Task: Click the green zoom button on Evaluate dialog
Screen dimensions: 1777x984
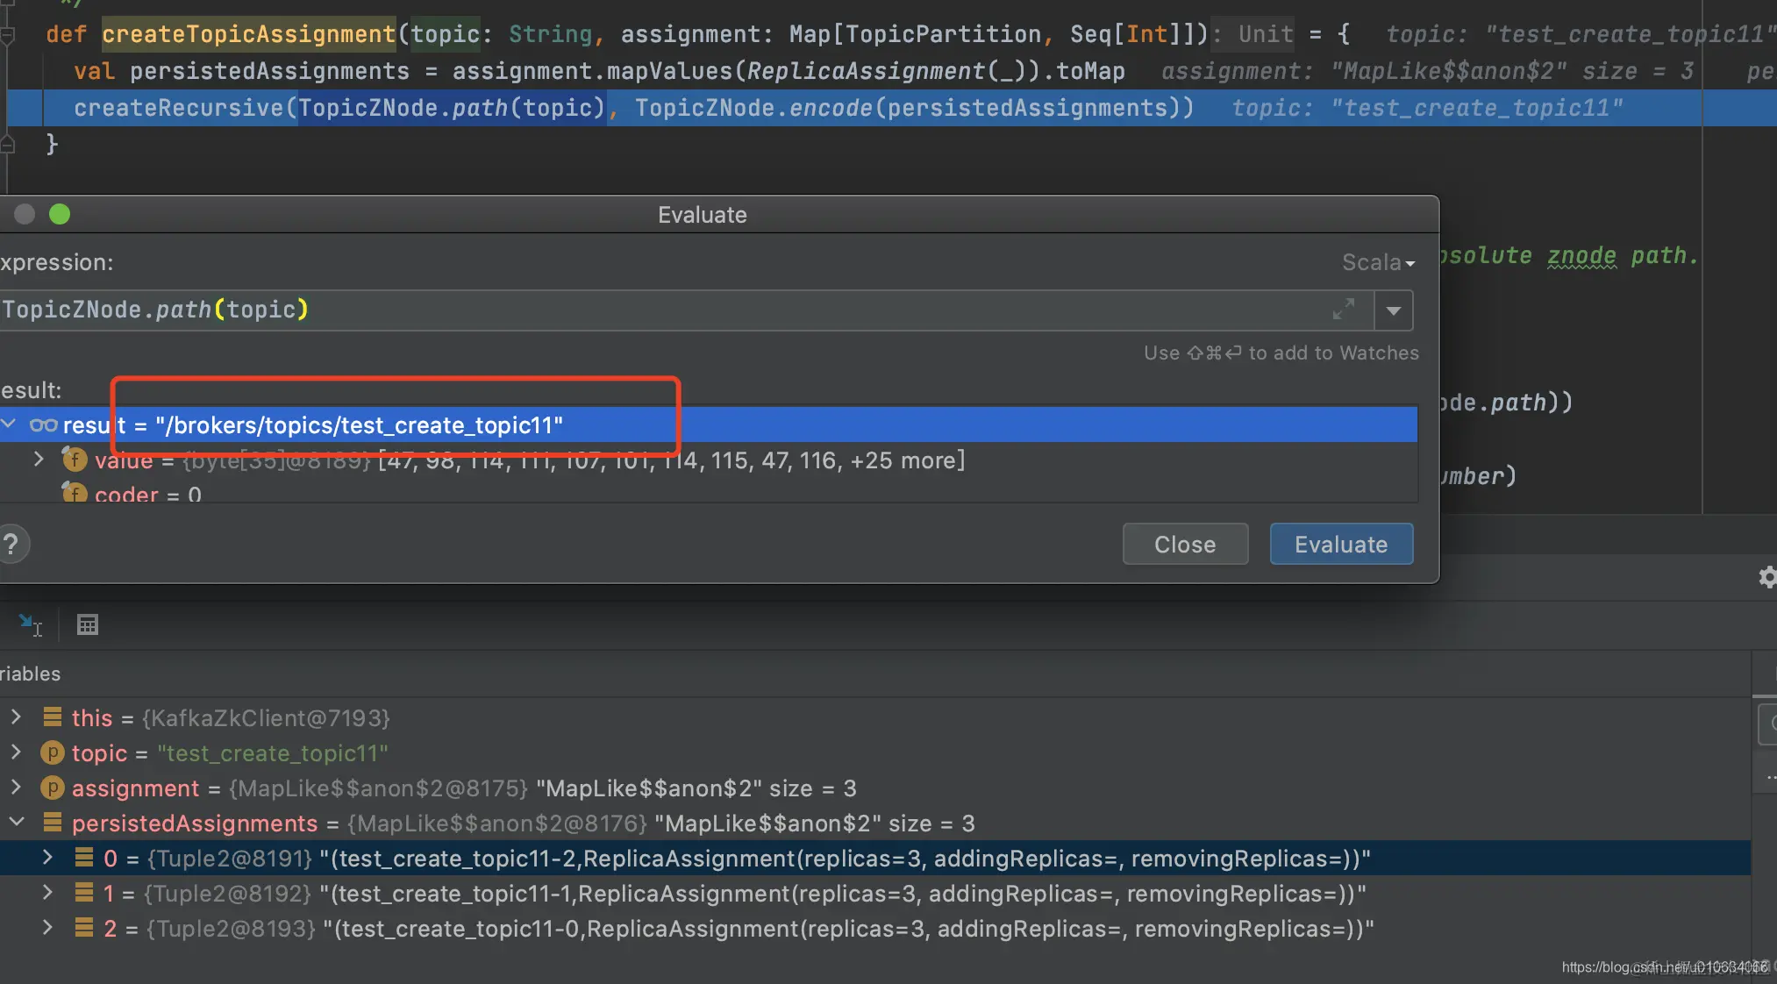Action: click(x=60, y=214)
